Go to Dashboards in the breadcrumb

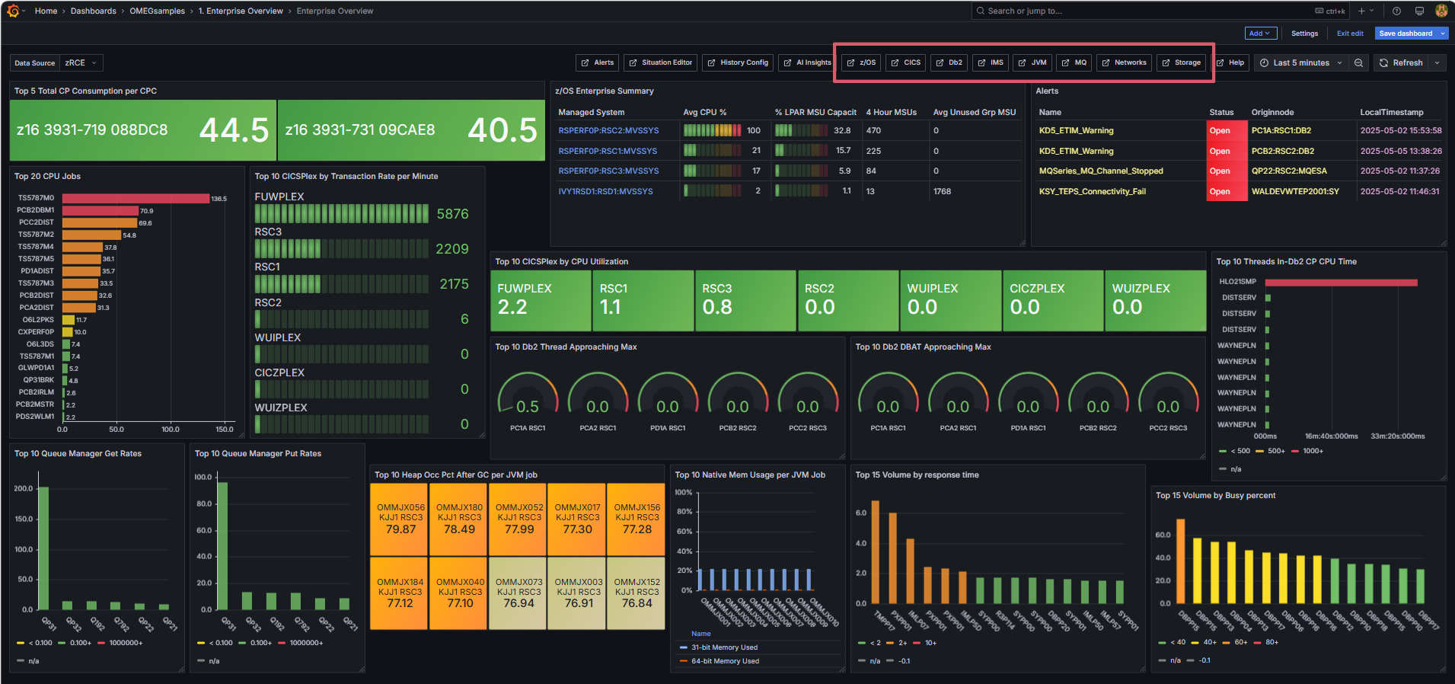[93, 11]
